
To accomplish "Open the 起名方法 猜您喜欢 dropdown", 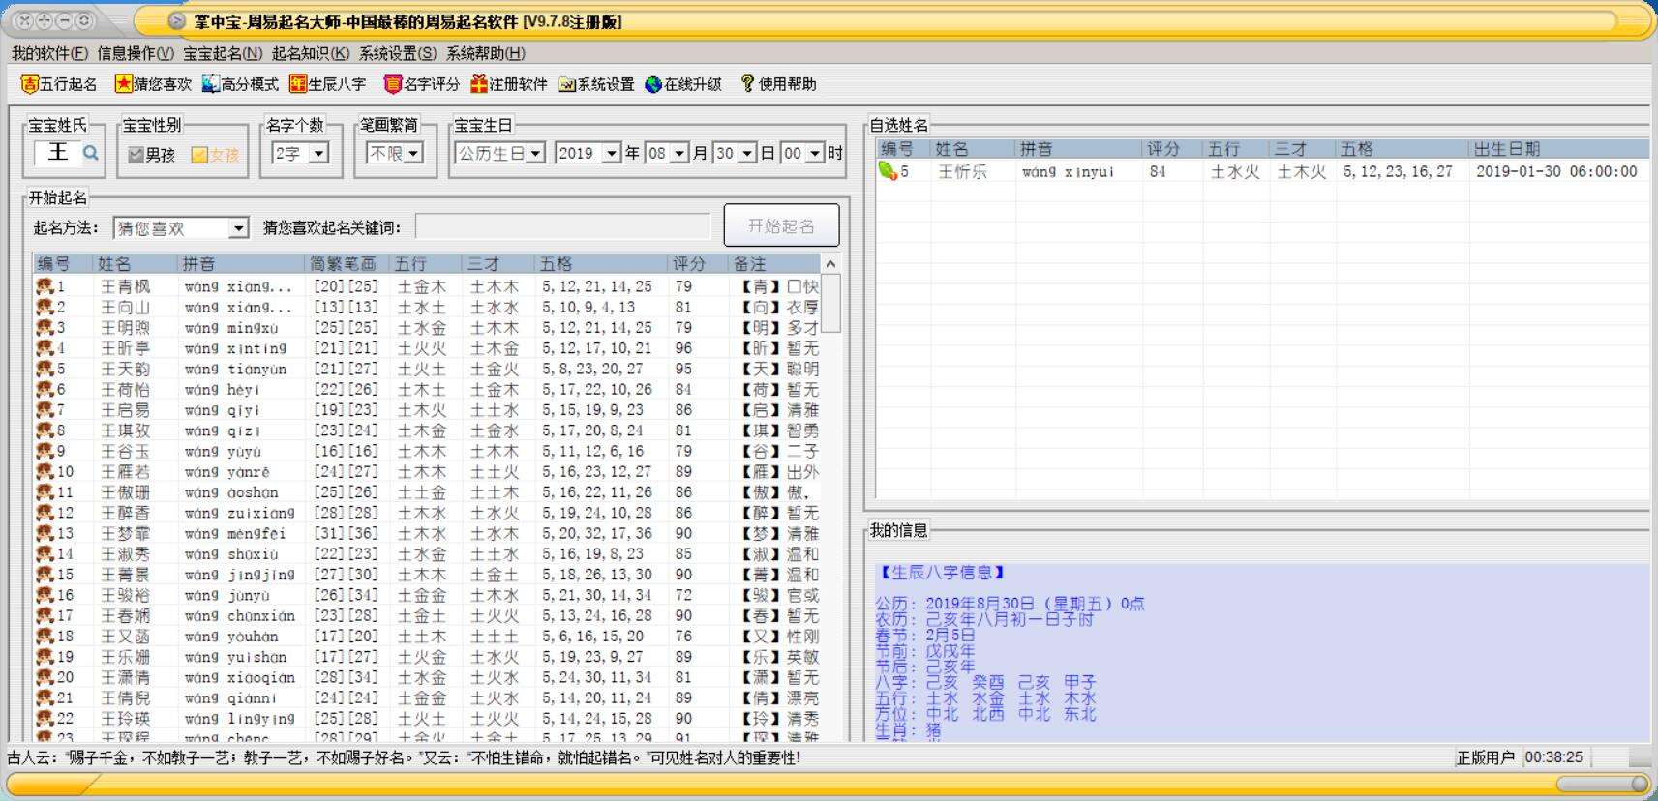I will click(x=239, y=228).
